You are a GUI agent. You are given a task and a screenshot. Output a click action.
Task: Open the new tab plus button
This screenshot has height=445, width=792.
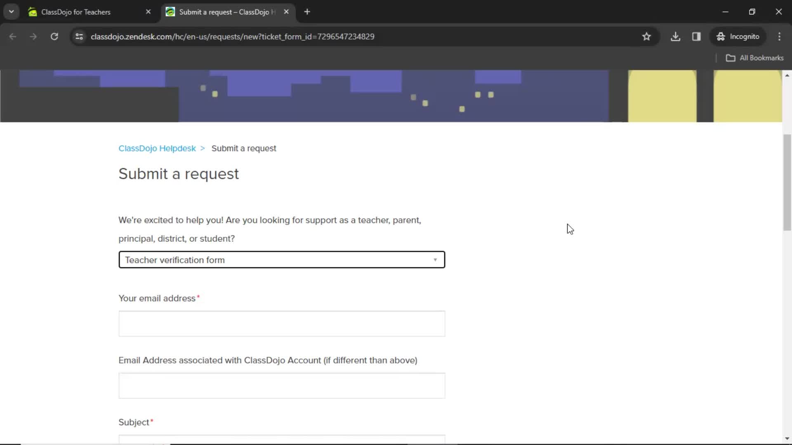307,12
